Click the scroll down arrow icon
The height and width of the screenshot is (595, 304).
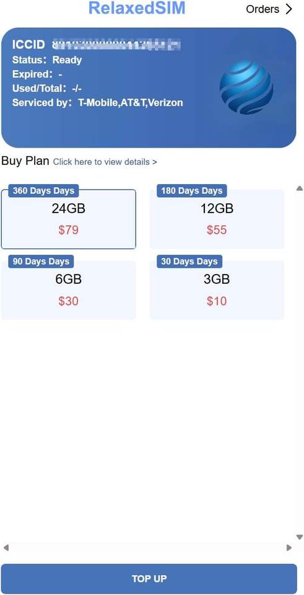click(300, 537)
